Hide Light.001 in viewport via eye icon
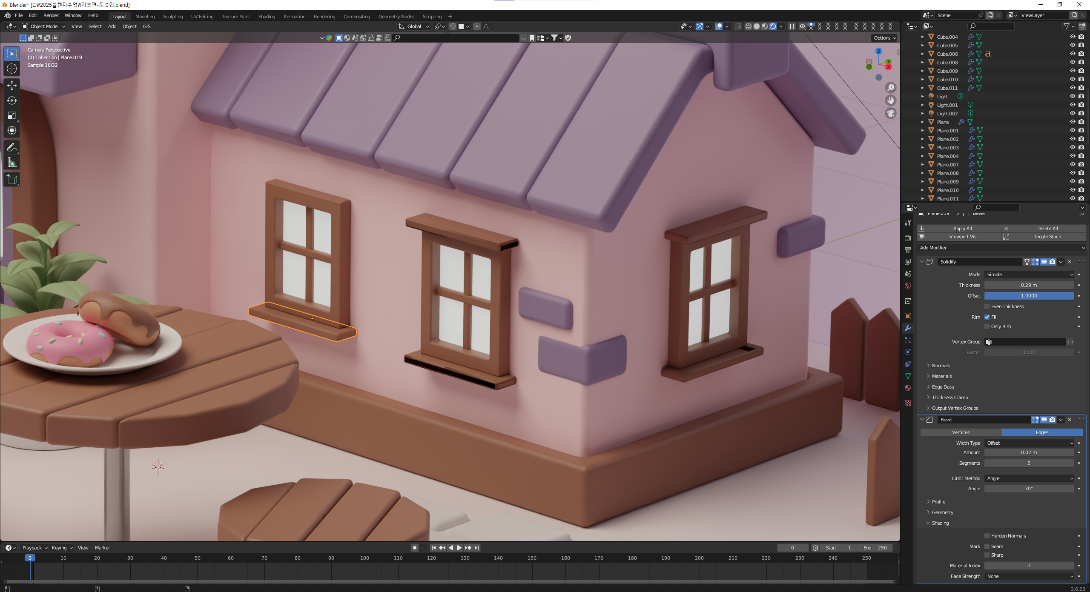The image size is (1090, 592). [1073, 105]
